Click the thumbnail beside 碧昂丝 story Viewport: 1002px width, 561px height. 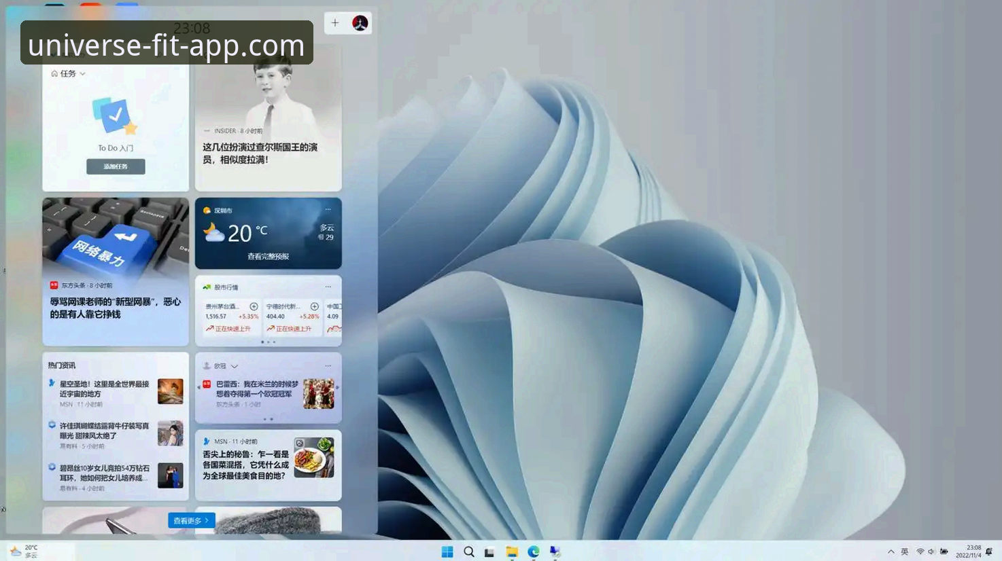tap(171, 475)
